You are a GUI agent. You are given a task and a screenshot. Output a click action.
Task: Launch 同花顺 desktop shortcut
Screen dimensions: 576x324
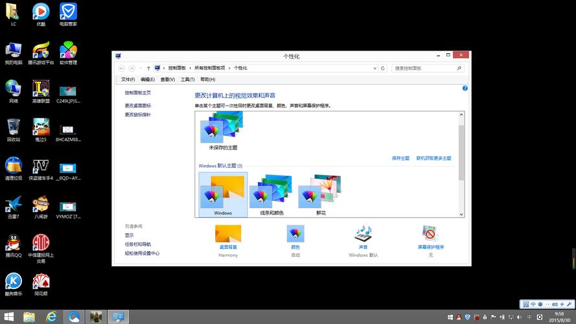(41, 284)
